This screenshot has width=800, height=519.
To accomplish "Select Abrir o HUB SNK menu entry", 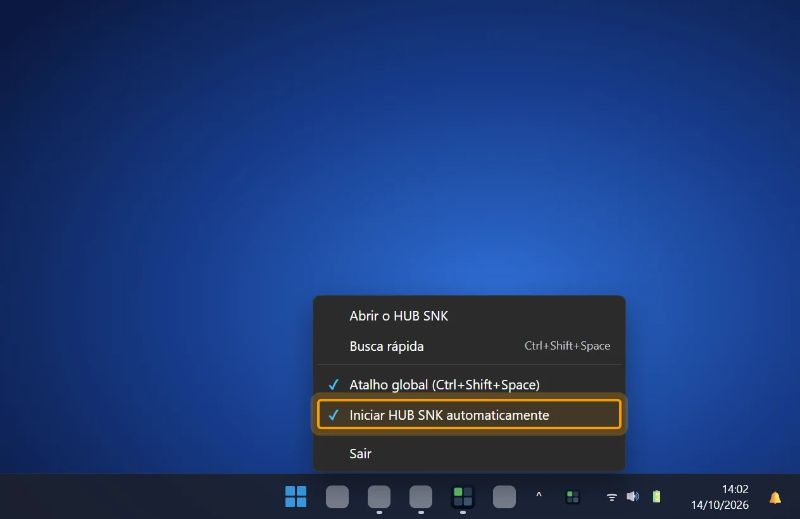I will pos(469,316).
